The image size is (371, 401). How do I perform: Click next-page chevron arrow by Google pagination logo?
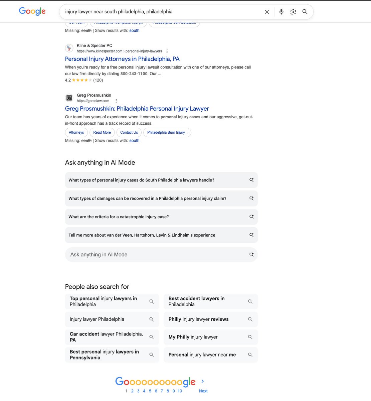(x=203, y=381)
